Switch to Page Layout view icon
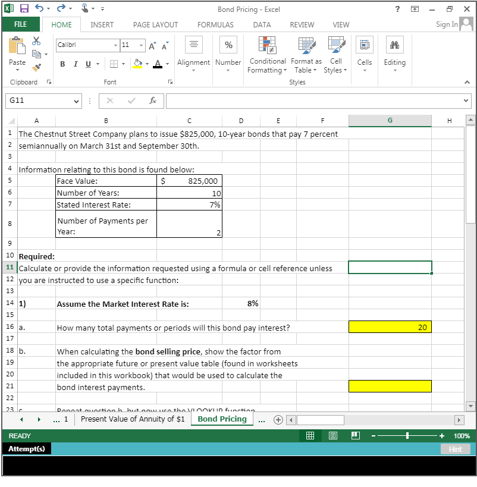 [333, 436]
